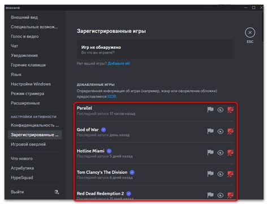Click the flag icon for God of War

(x=210, y=131)
